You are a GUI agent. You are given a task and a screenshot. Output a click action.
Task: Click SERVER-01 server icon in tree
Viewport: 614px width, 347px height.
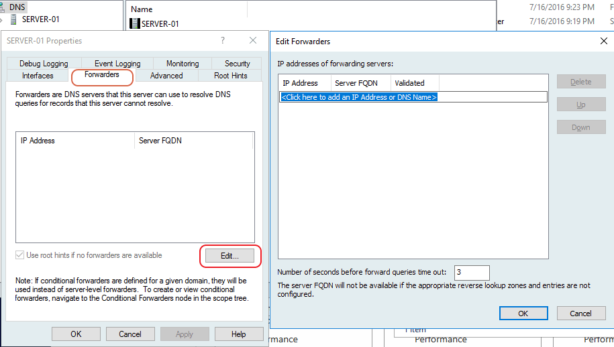pos(13,19)
